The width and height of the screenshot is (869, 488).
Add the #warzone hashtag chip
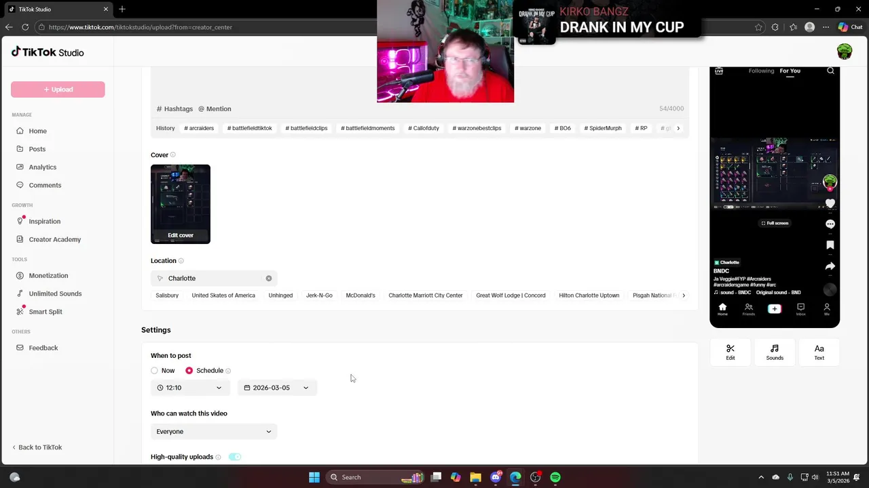[528, 128]
